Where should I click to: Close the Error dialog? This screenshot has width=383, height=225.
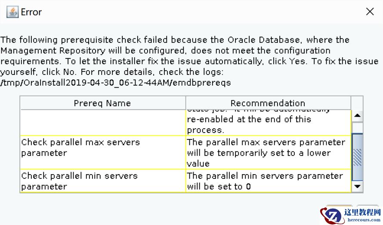point(370,12)
